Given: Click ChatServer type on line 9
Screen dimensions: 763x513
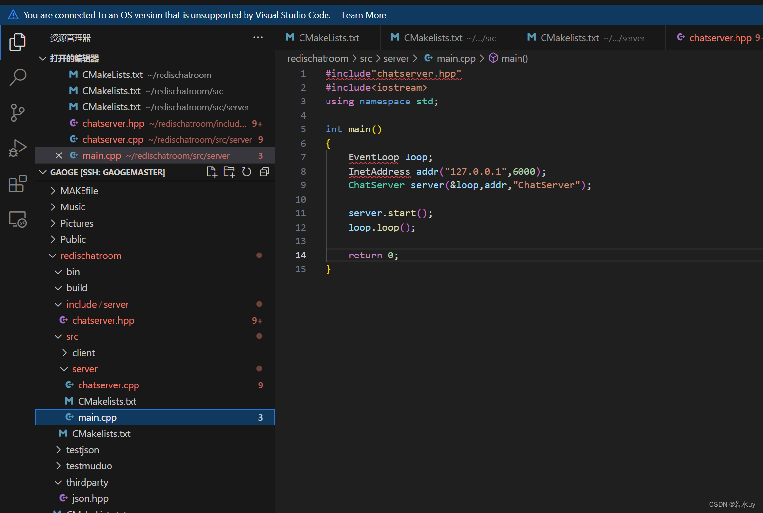Looking at the screenshot, I should pos(377,185).
